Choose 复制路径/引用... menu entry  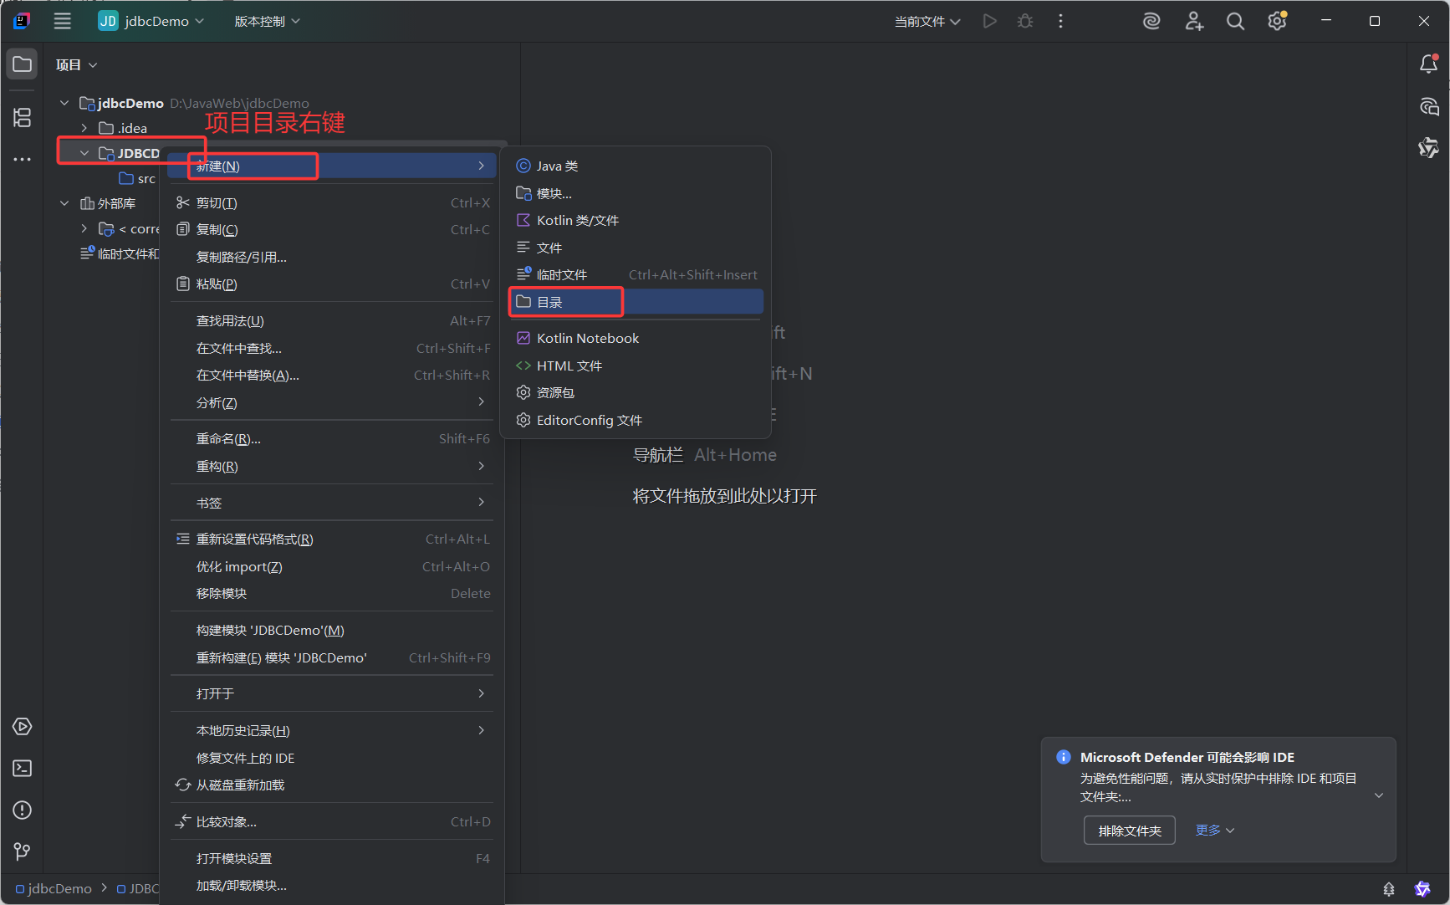coord(331,257)
